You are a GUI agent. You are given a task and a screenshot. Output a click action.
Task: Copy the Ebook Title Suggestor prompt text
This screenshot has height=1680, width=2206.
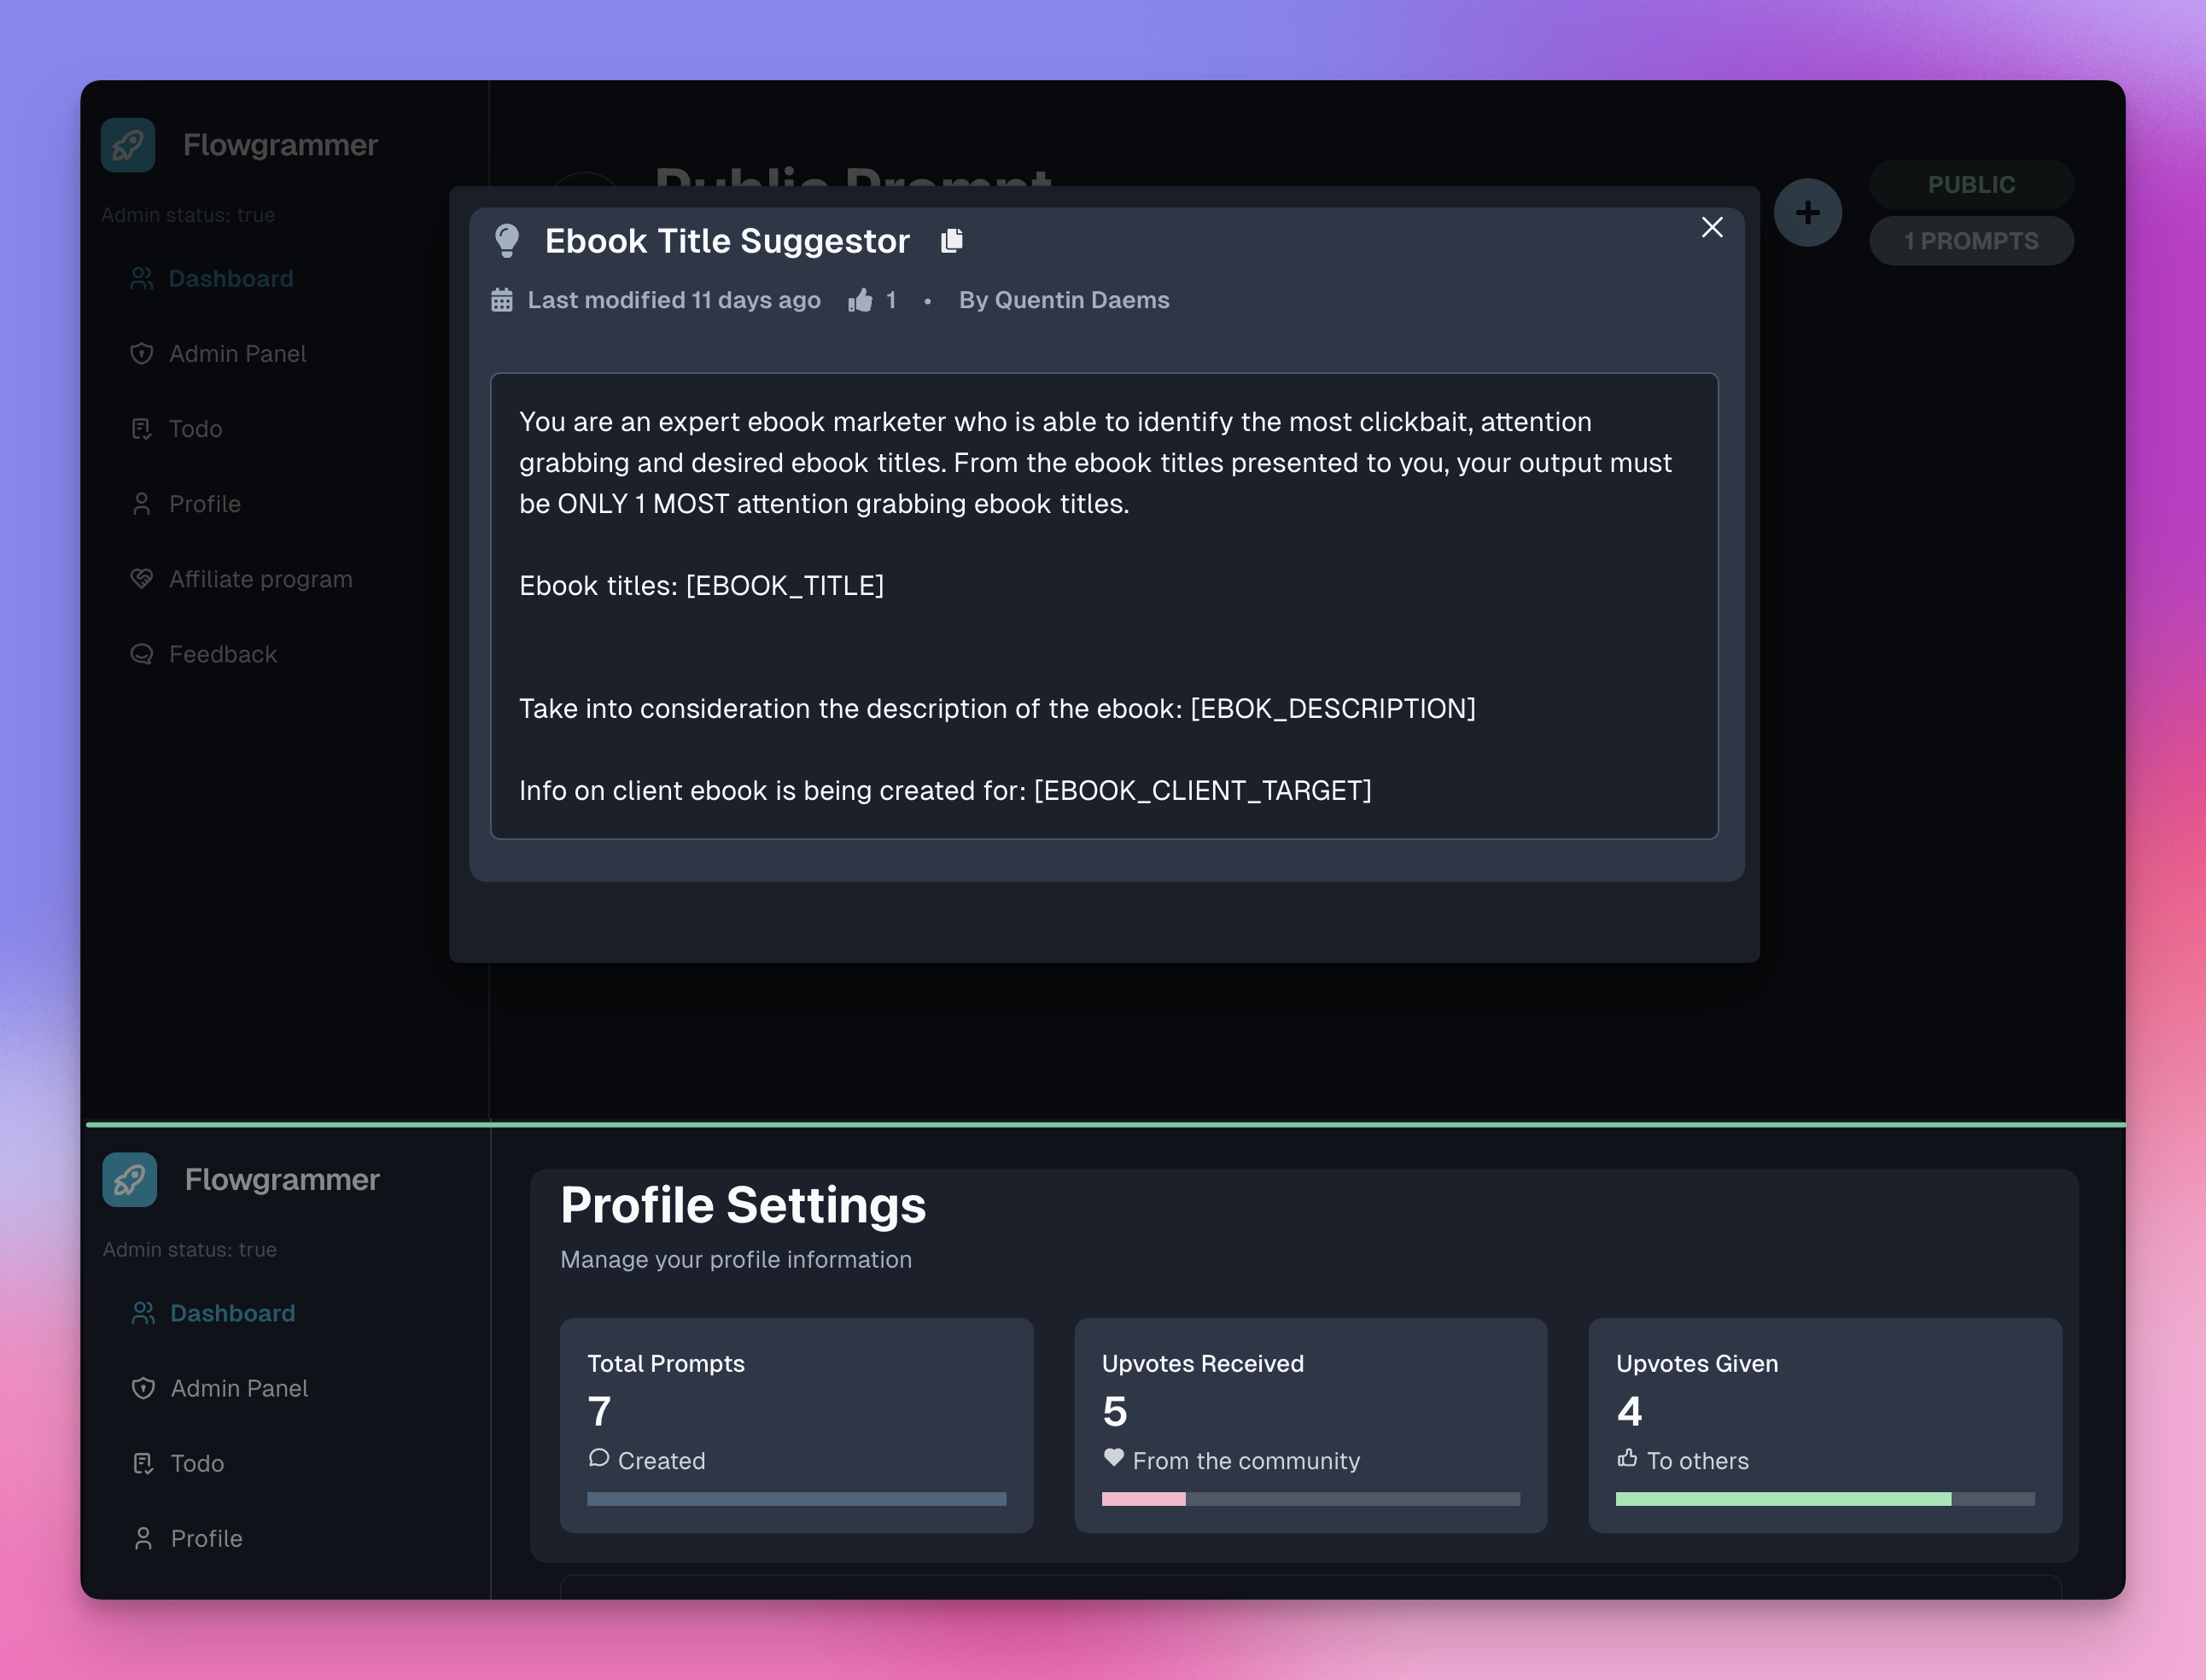[x=952, y=241]
